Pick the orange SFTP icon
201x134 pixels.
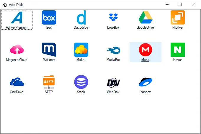point(49,82)
